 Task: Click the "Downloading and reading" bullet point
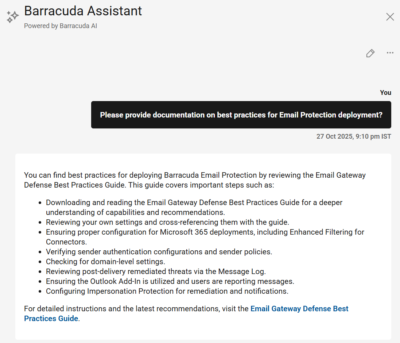pos(194,207)
